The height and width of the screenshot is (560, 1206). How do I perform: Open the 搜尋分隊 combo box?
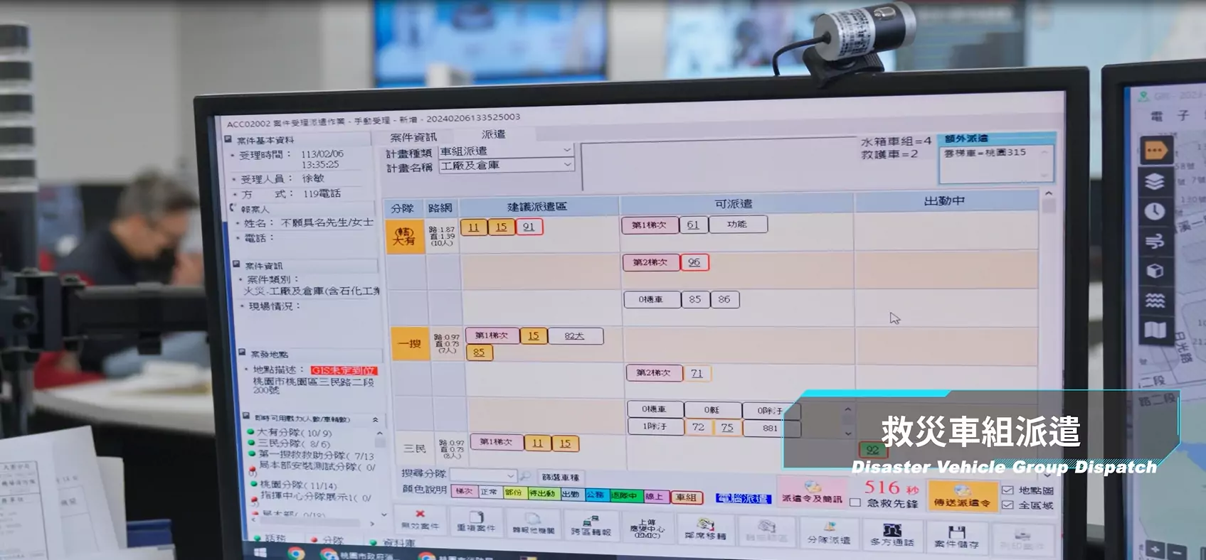pyautogui.click(x=483, y=475)
